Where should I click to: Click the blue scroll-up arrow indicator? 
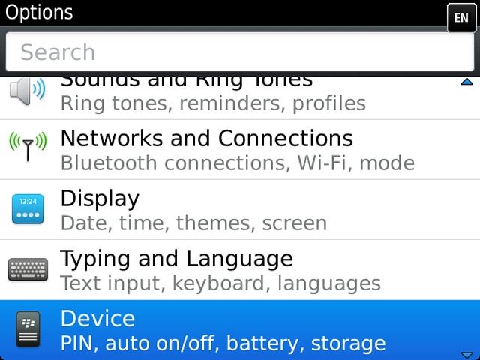click(467, 82)
